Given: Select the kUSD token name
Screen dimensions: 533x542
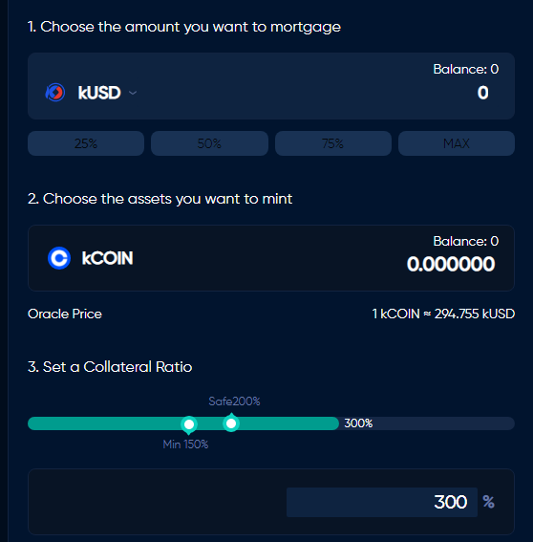Looking at the screenshot, I should pyautogui.click(x=99, y=93).
